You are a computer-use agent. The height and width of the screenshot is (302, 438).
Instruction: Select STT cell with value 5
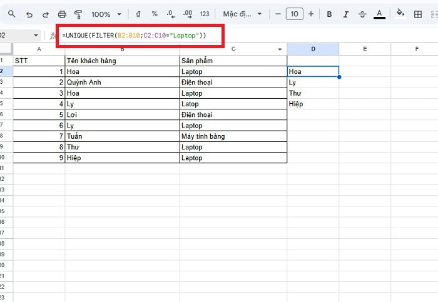click(39, 114)
